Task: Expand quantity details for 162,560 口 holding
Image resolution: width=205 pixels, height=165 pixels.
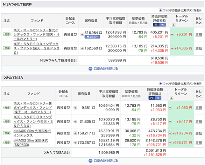Action: [82, 48]
